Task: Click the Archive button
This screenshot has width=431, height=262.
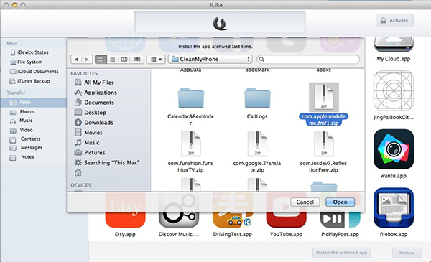Action: point(407,253)
